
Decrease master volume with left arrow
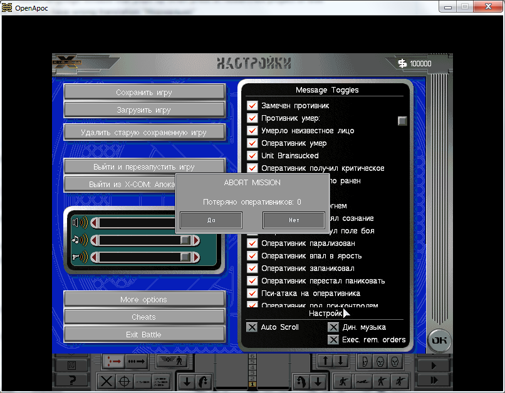(x=95, y=223)
